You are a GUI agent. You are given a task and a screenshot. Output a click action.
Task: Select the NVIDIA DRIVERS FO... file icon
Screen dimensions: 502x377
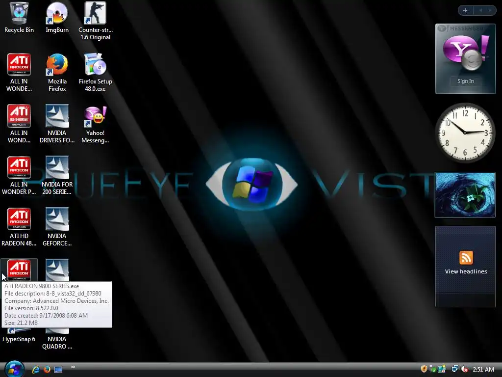57,116
